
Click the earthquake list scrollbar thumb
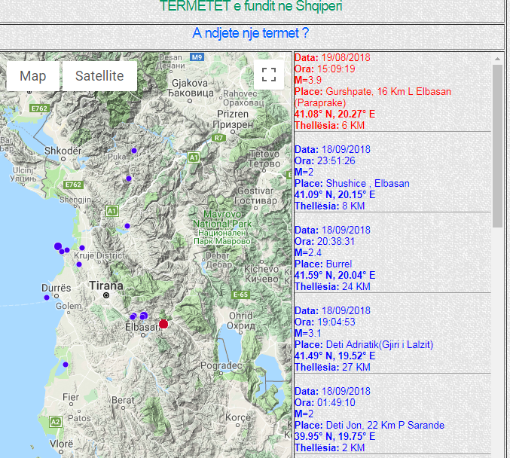click(497, 145)
